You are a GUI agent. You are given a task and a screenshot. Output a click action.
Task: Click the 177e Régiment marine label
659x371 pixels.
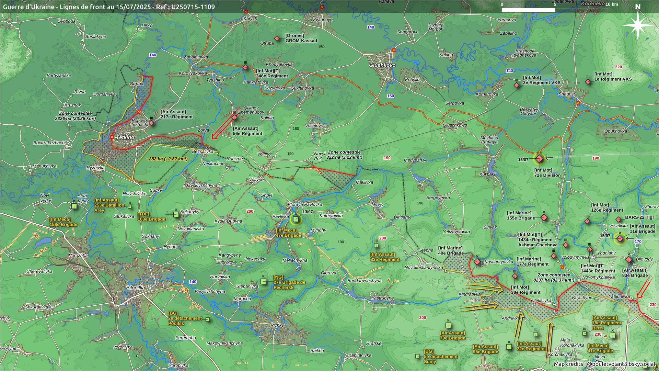point(532,262)
